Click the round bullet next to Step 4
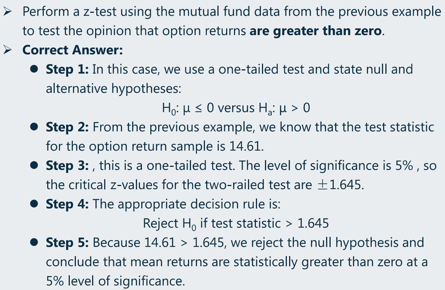The width and height of the screenshot is (445, 290). (34, 204)
